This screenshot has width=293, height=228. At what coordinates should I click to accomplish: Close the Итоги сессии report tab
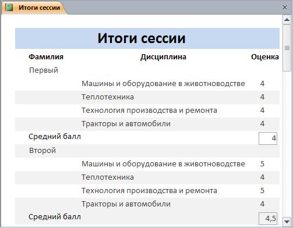[285, 8]
